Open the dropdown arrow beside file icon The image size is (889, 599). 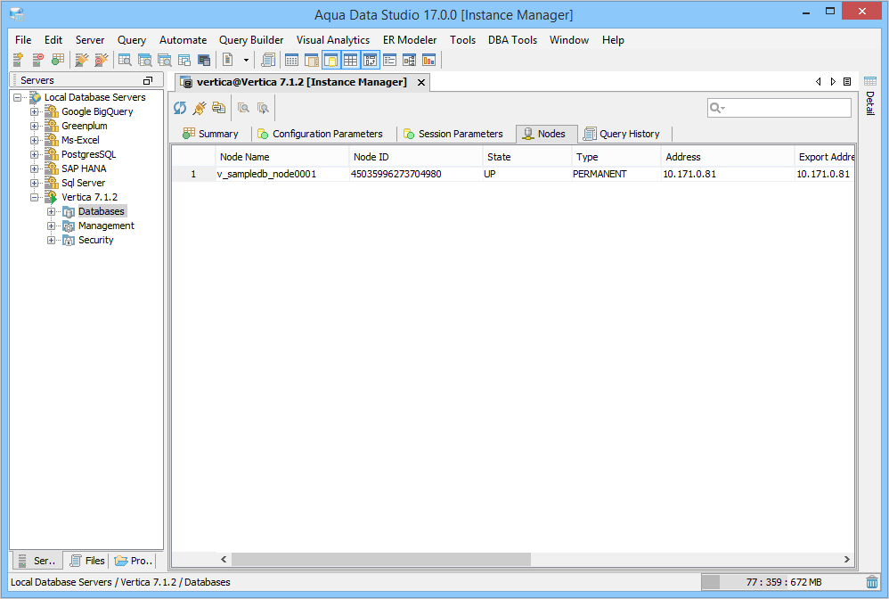(246, 60)
